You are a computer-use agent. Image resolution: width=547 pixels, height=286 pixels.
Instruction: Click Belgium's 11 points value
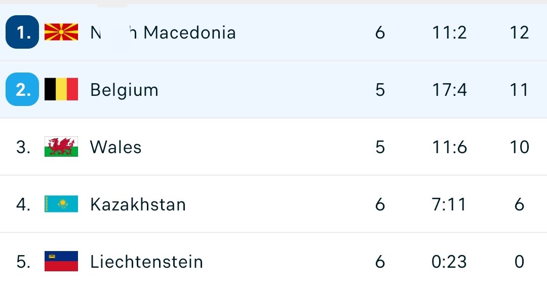coord(520,90)
